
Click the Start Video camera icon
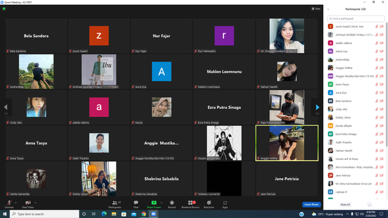click(x=28, y=203)
